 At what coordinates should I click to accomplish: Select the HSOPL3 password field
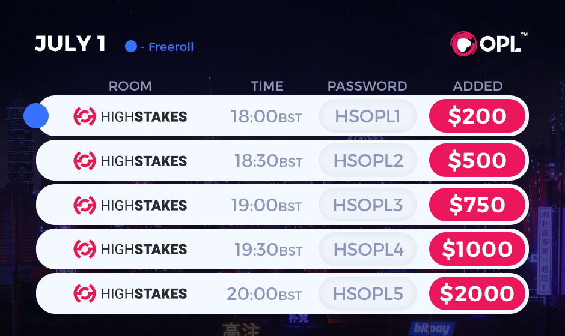367,205
